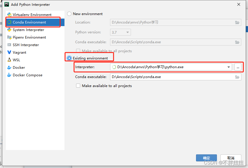
Task: Open Pipenv Environment settings
Action: (35, 37)
